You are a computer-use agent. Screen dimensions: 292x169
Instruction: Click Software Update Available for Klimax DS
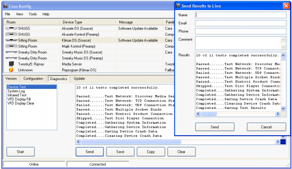pos(138,40)
